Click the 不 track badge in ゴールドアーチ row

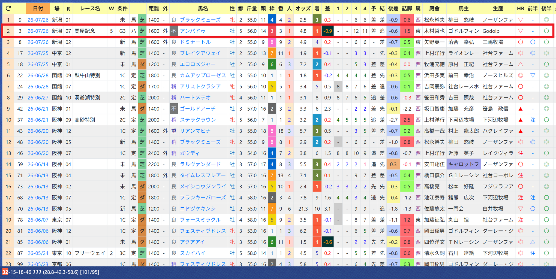tap(174, 109)
